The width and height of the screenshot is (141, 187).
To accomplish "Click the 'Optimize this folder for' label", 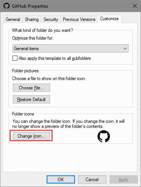I will point(33,38).
